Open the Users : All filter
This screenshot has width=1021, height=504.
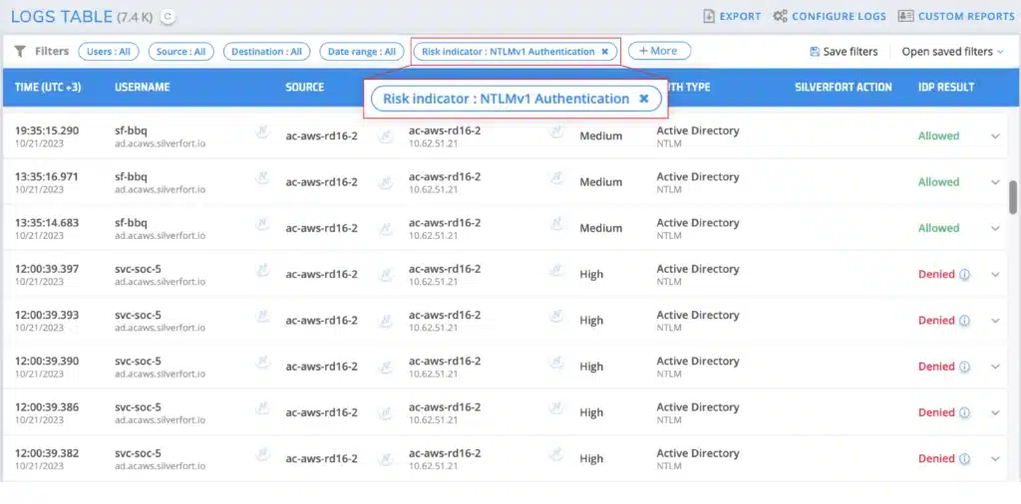109,52
